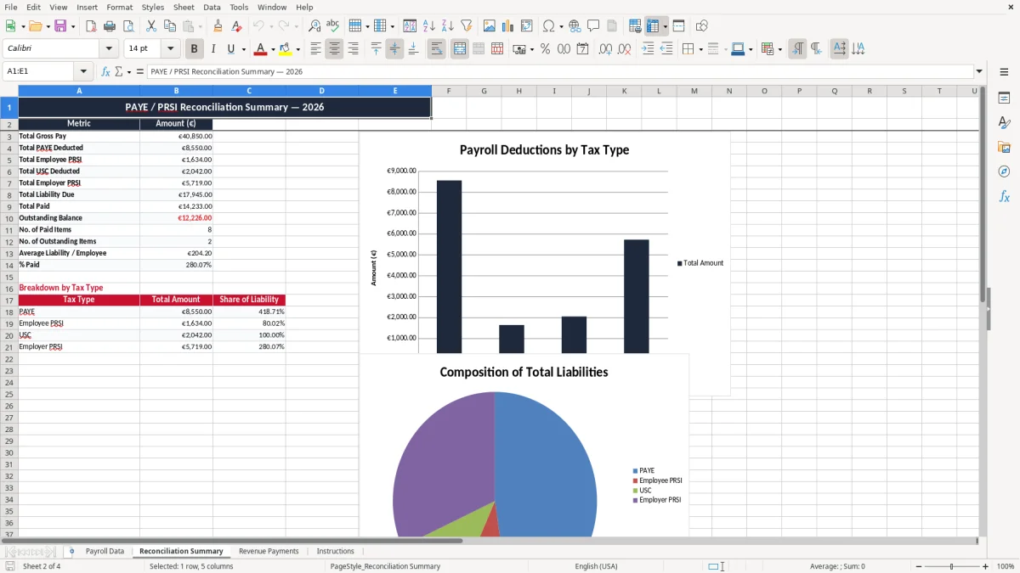Open Font Size dropdown arrow
The height and width of the screenshot is (573, 1020).
click(170, 49)
